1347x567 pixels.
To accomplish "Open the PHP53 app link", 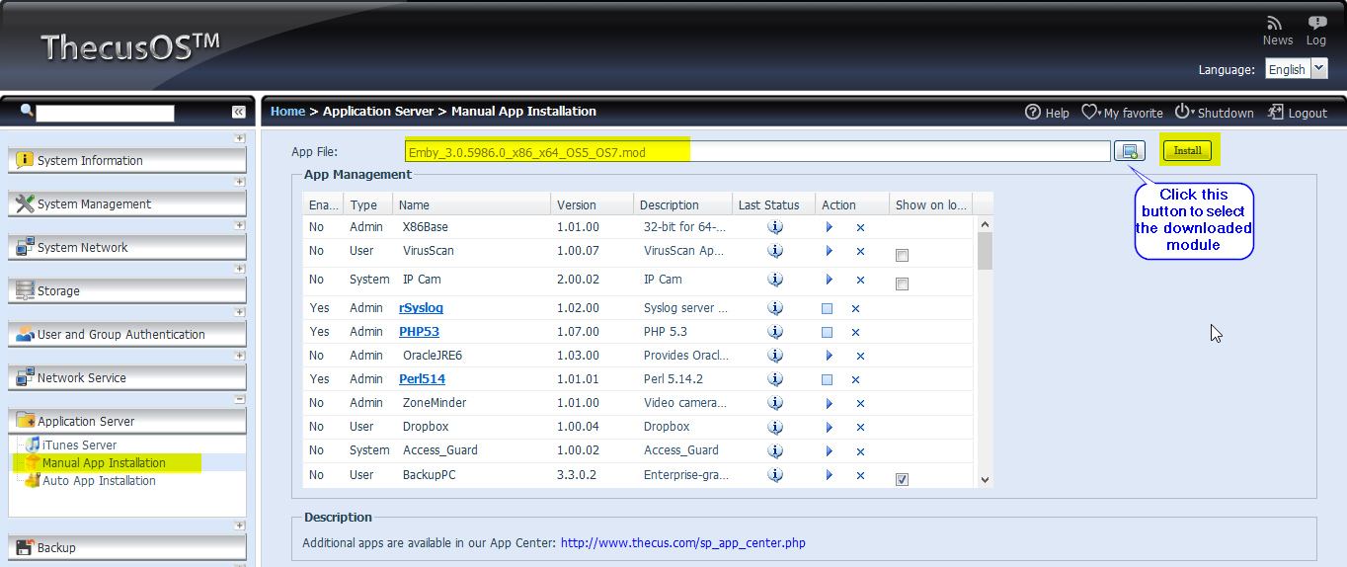I will click(x=419, y=332).
